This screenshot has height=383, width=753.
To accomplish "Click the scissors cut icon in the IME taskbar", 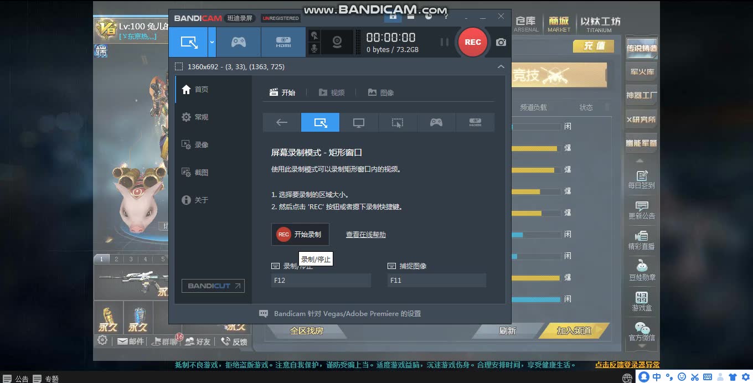I will (x=694, y=378).
